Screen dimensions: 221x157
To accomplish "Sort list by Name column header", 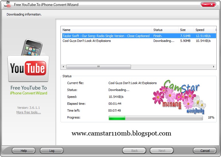I will [x=106, y=30].
